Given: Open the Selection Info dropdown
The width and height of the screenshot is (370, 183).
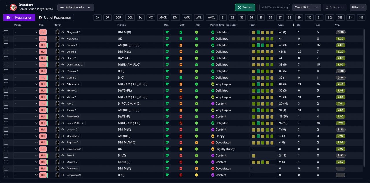Looking at the screenshot, I should [75, 7].
